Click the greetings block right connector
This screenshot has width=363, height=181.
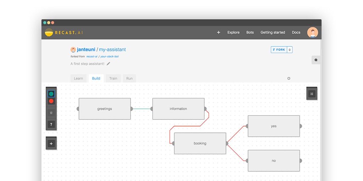132,109
